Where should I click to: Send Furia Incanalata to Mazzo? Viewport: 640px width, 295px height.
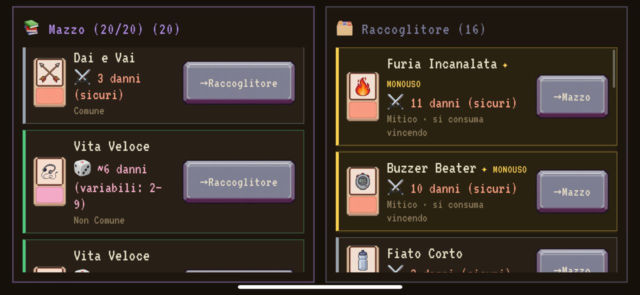(572, 97)
